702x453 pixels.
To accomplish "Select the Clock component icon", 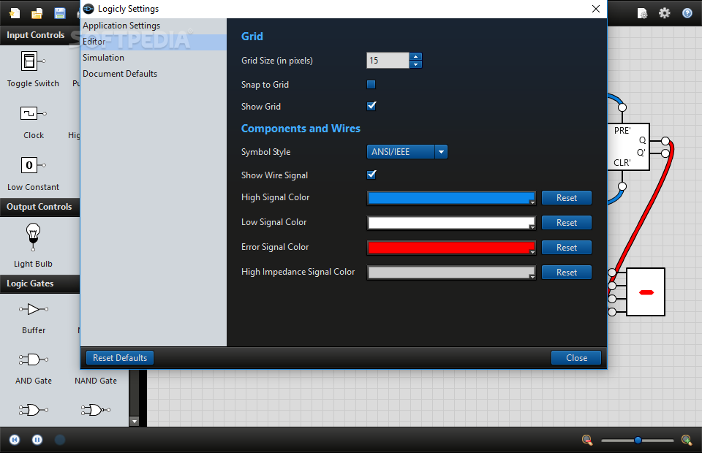I will pos(33,113).
